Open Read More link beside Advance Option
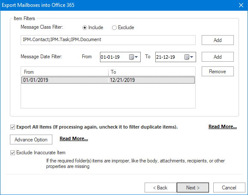 (74, 138)
